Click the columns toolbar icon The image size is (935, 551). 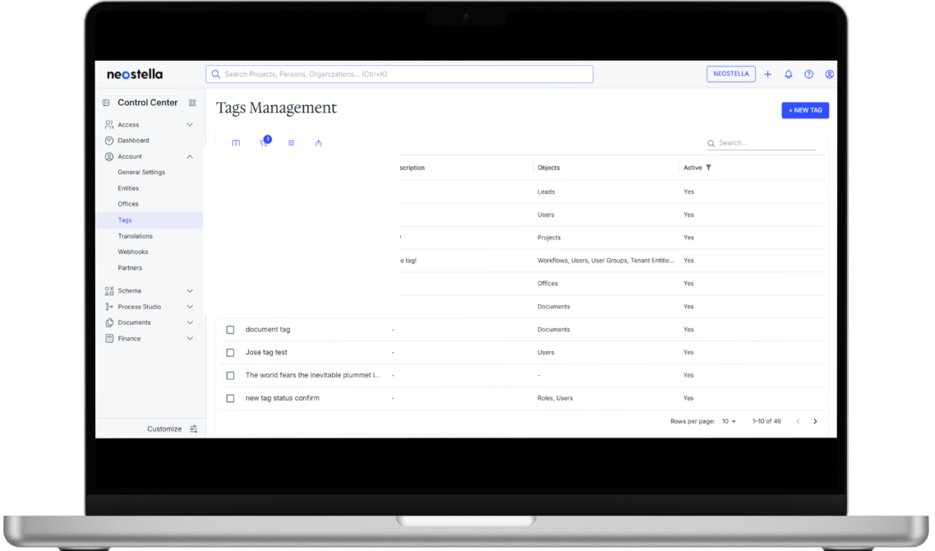pyautogui.click(x=236, y=143)
